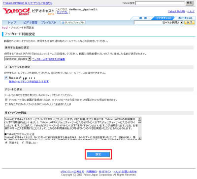Image resolution: width=197 pixels, height=179 pixels.
Task: Click the ランダムプレイリスト button
Action: click(73, 22)
